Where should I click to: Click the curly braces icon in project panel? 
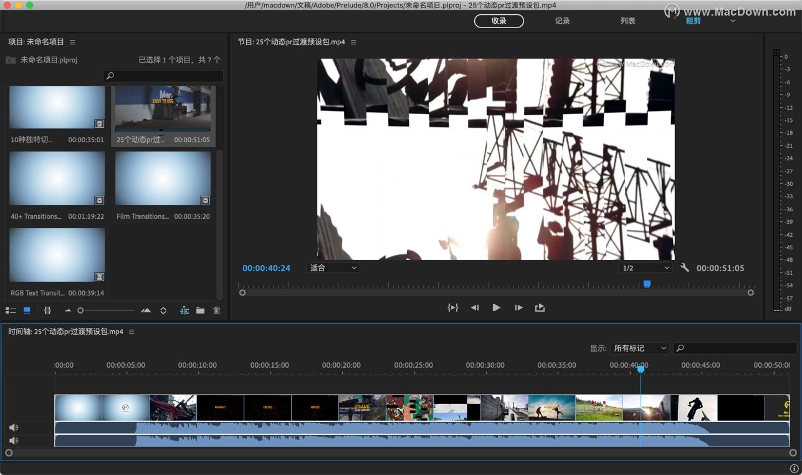(x=47, y=310)
